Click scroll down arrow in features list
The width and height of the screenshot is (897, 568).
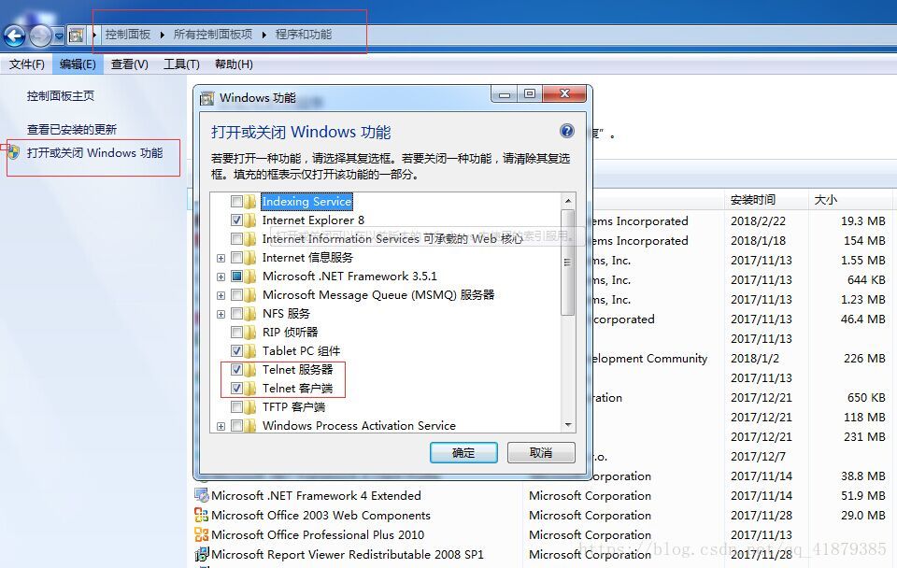568,425
